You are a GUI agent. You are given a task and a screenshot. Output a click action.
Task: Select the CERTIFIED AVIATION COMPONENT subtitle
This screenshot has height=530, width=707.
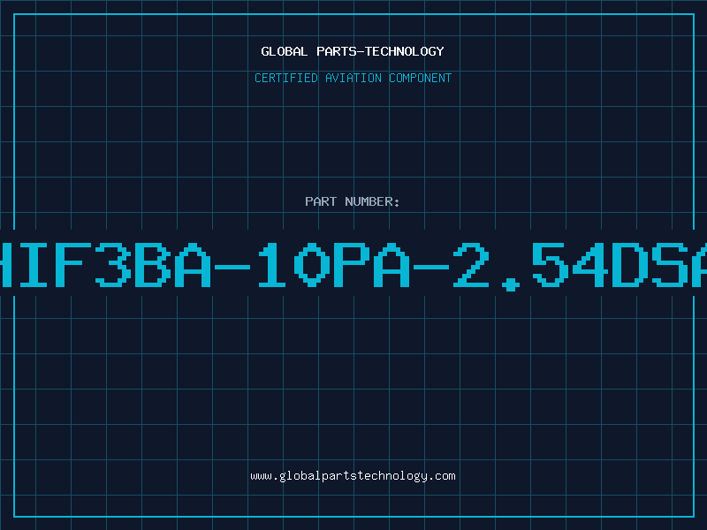point(353,78)
